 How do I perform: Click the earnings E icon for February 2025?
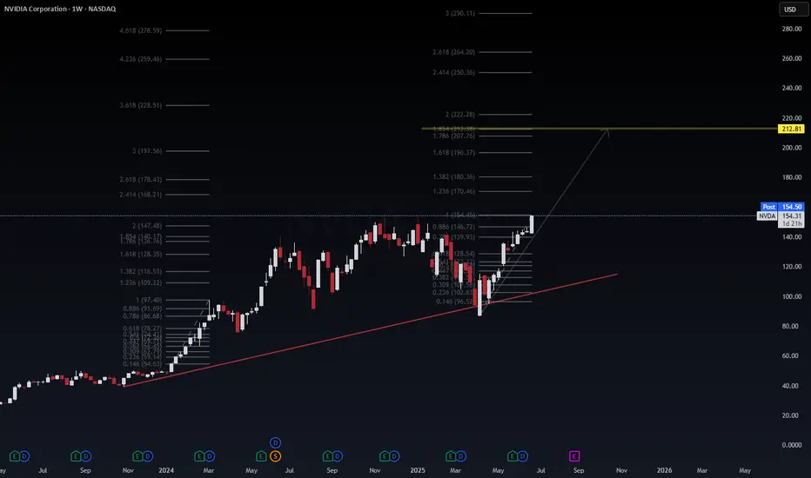pyautogui.click(x=451, y=456)
